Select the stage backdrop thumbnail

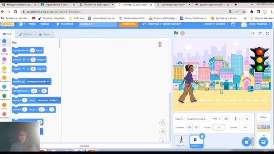263,127
